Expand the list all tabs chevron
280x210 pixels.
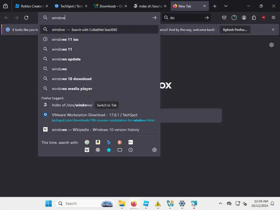tap(226, 6)
